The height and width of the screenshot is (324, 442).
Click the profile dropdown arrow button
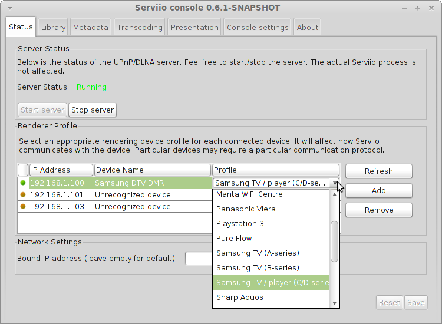335,183
